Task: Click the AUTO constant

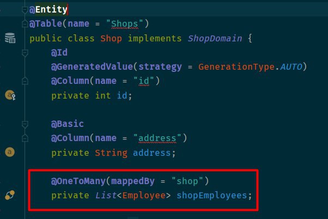Action: click(291, 67)
